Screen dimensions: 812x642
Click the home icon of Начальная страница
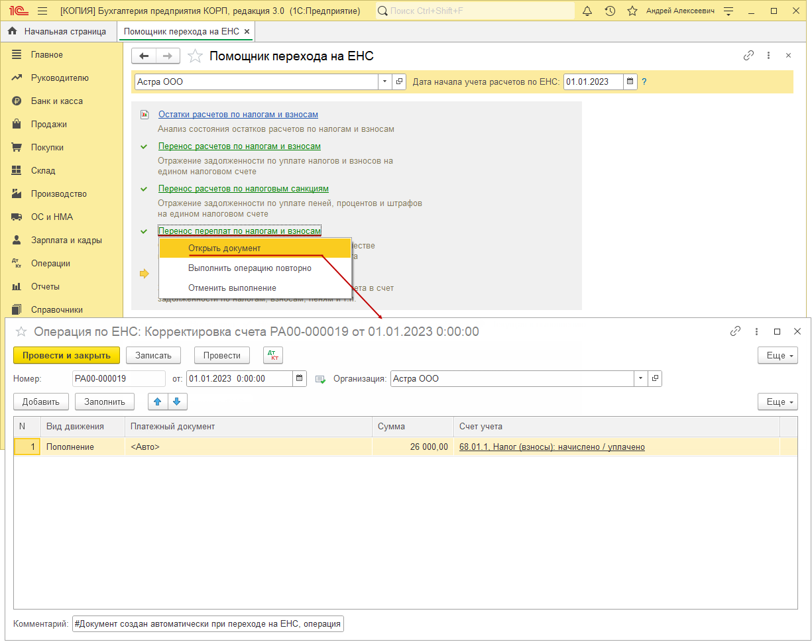(12, 31)
